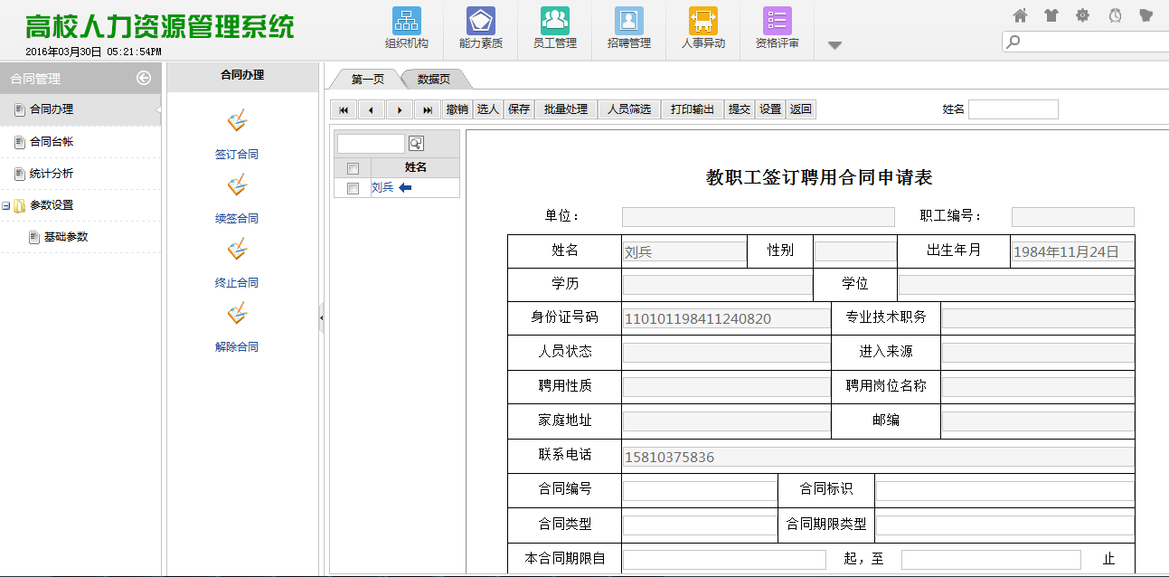Click the 选人 button

(x=488, y=109)
